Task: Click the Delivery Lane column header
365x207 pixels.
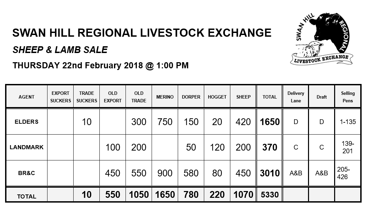Action: pyautogui.click(x=296, y=97)
